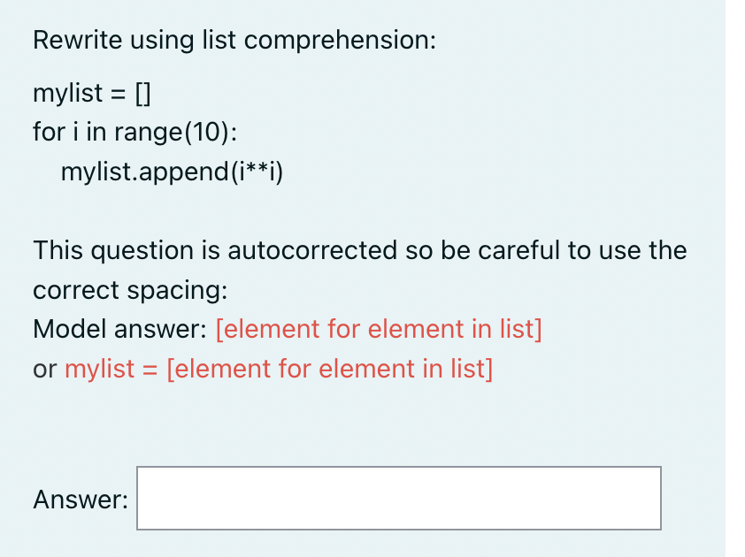Click the 'Rewrite using list comprehension:' prompt text
745x557 pixels.
click(x=234, y=40)
